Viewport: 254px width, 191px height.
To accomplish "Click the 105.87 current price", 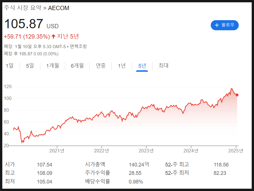I will pyautogui.click(x=24, y=24).
